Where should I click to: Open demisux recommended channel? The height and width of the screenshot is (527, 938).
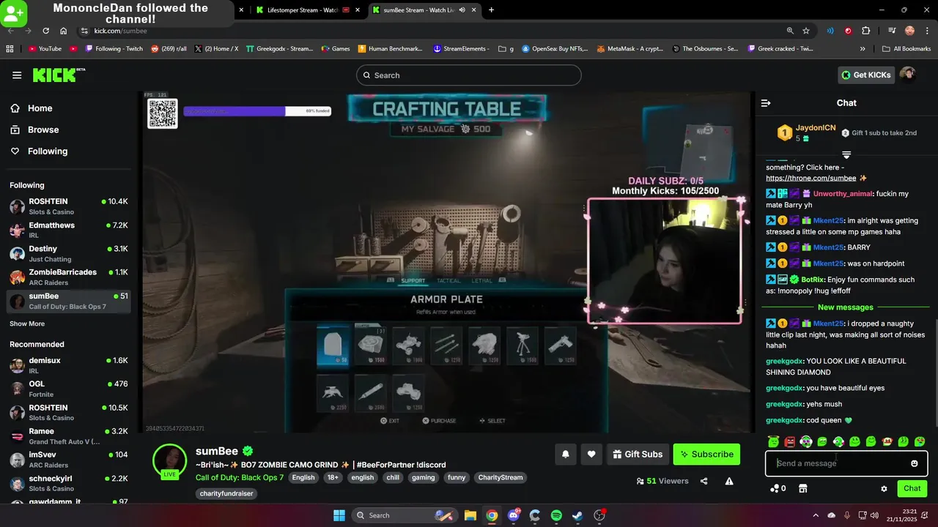point(69,365)
